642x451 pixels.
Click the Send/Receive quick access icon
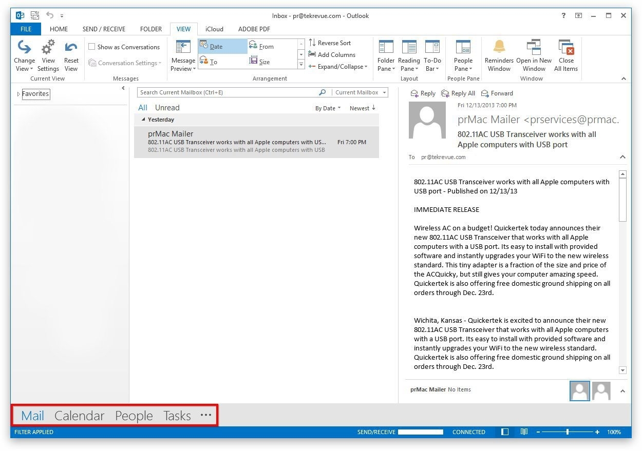pos(35,15)
